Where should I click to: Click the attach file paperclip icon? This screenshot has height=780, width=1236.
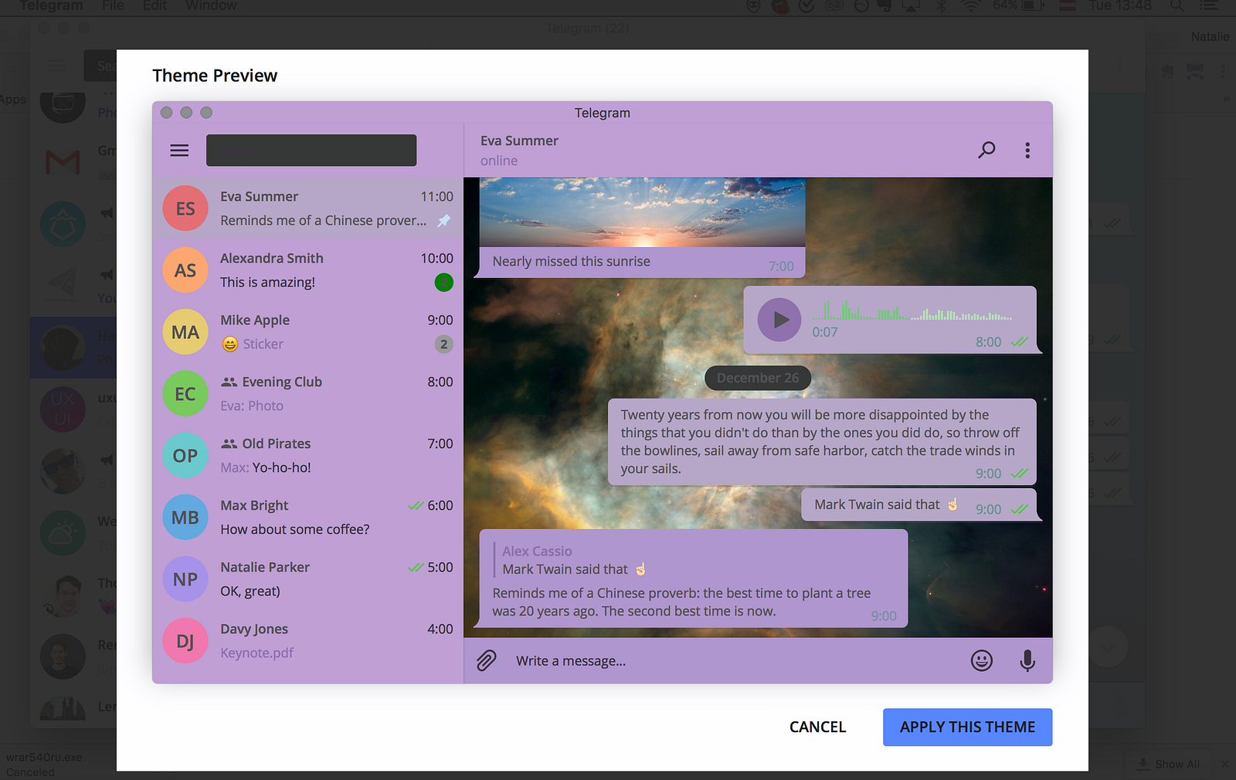coord(486,661)
